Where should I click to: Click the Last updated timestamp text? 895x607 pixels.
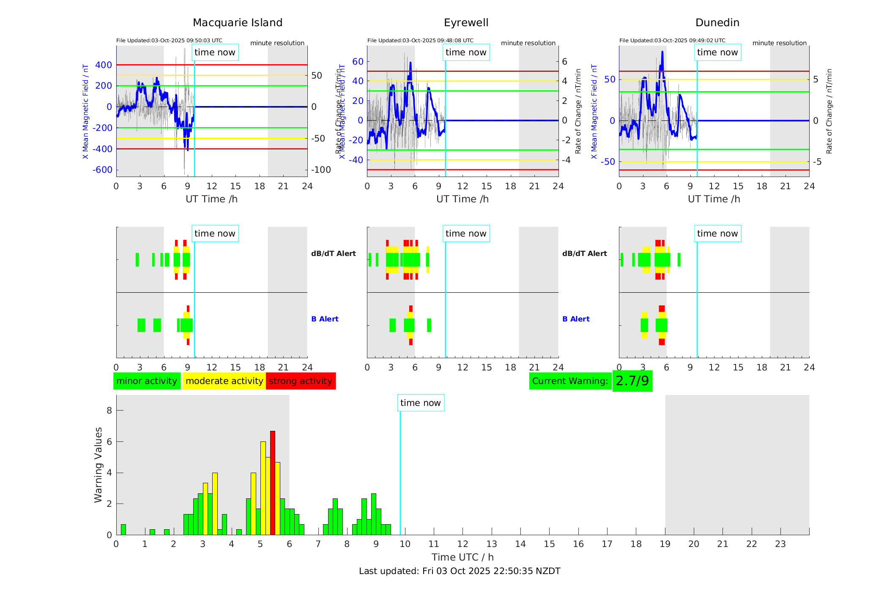click(x=459, y=571)
